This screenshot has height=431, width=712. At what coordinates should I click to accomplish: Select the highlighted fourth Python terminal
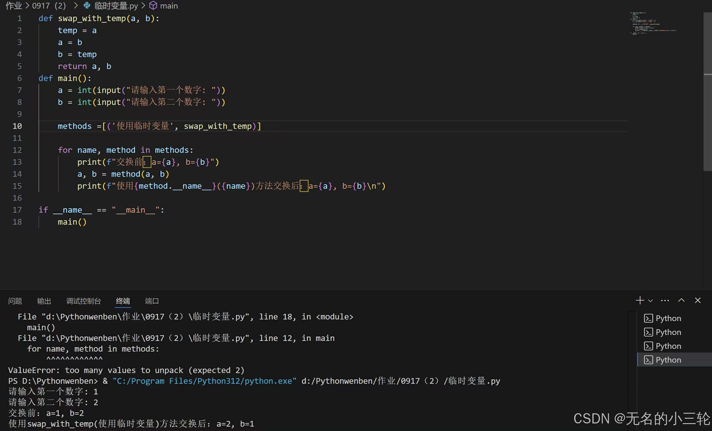click(x=668, y=360)
